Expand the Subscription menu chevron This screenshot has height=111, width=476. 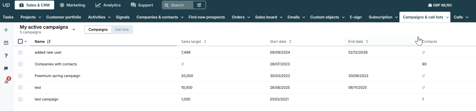pyautogui.click(x=397, y=17)
